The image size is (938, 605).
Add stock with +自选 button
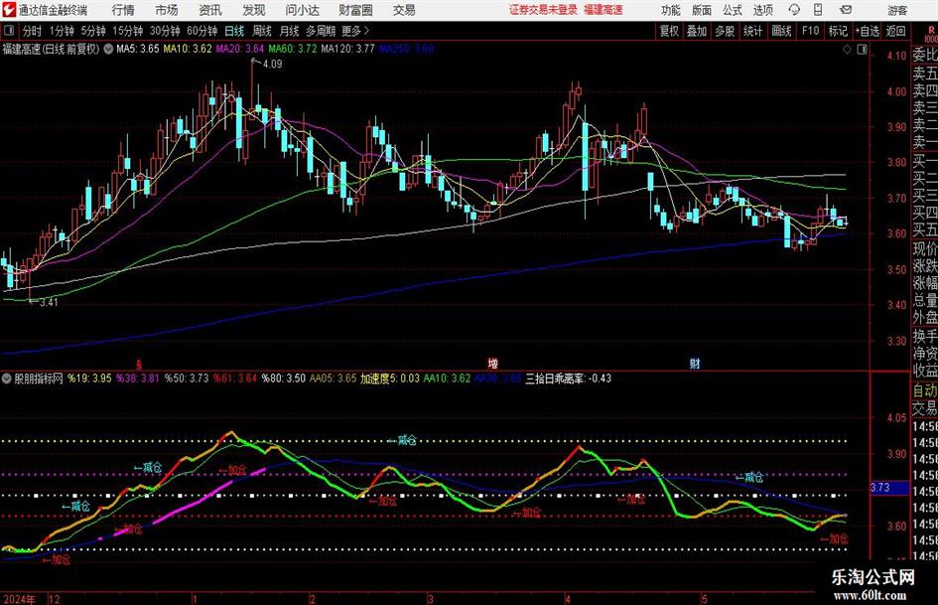pyautogui.click(x=868, y=31)
